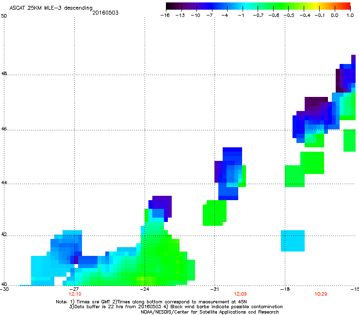Screen dimensions: 359x315
Task: Pick the black end of the color bar
Action: tap(169, 6)
